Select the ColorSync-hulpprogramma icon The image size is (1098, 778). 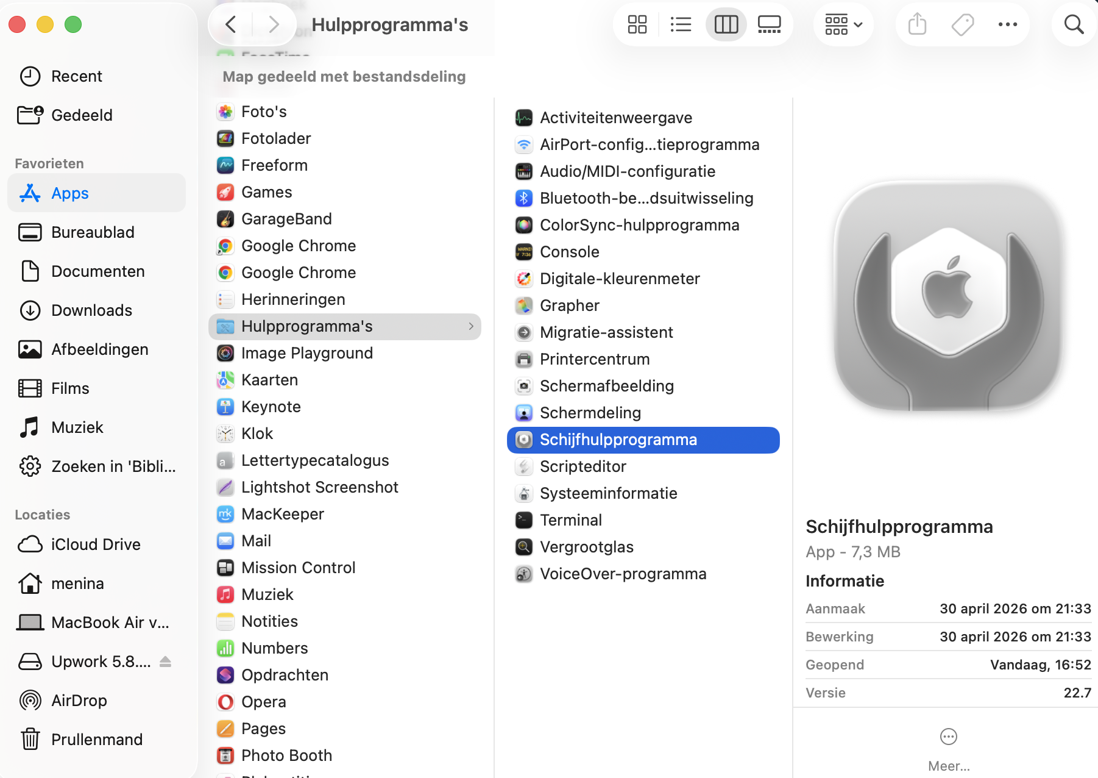[x=524, y=225]
